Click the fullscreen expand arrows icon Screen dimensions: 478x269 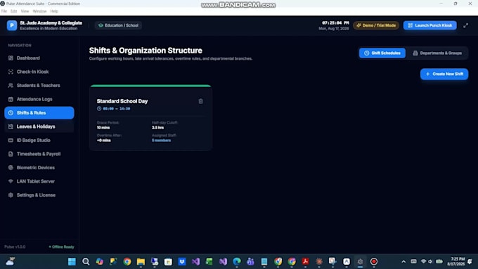465,25
